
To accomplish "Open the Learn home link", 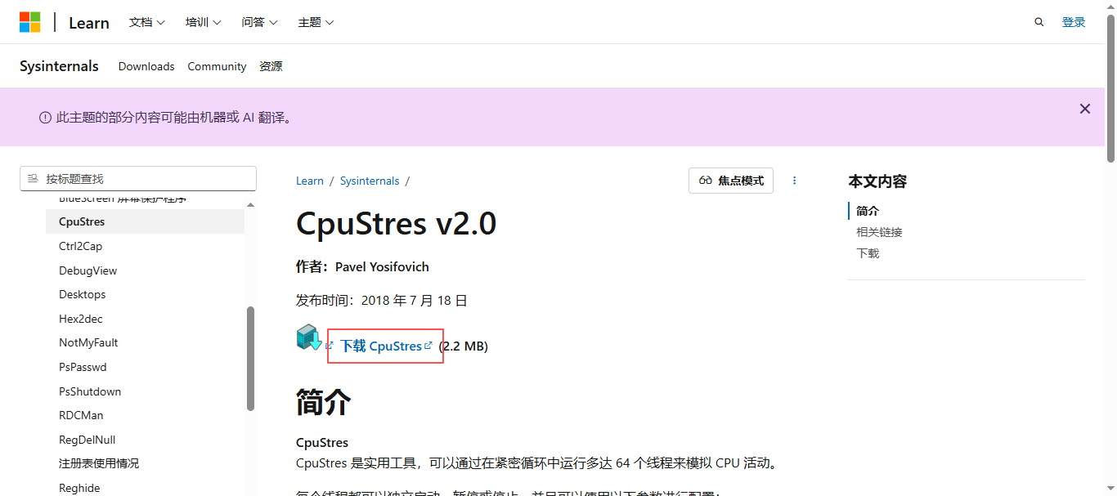I will tap(89, 23).
